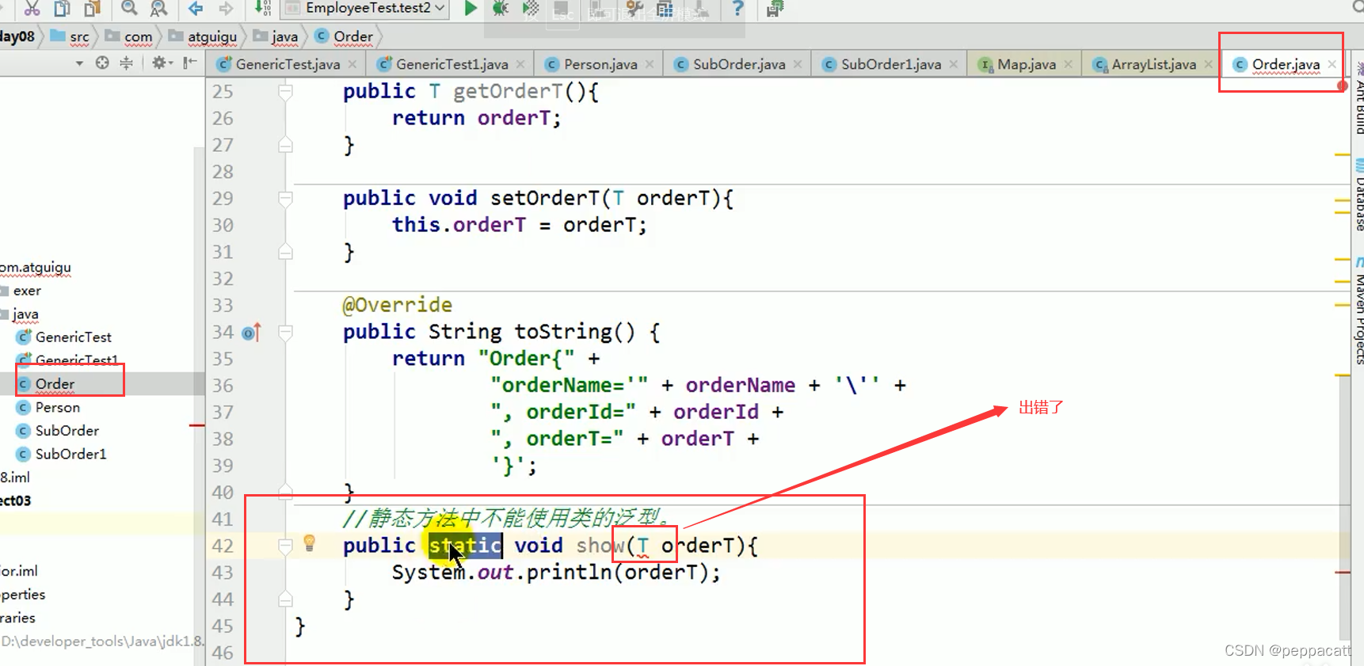The height and width of the screenshot is (666, 1364).
Task: Collapse the show method fold on line 42
Action: coord(285,546)
